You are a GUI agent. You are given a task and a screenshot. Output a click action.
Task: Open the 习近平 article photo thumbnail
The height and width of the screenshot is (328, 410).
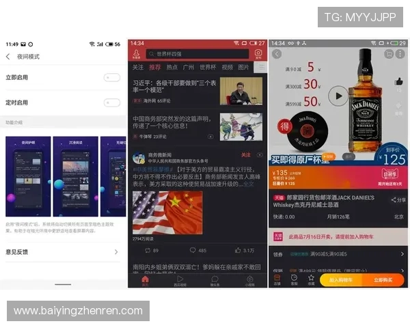[x=241, y=91]
